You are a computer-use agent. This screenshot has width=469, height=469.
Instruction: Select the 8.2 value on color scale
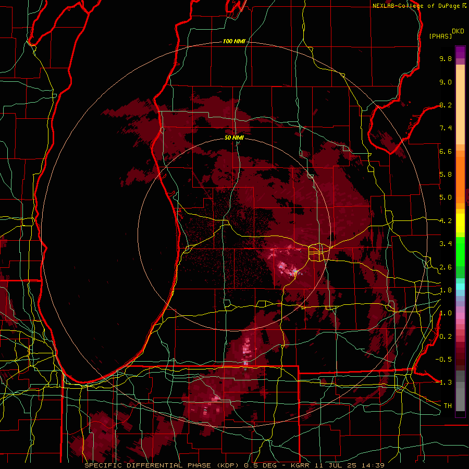coord(446,105)
